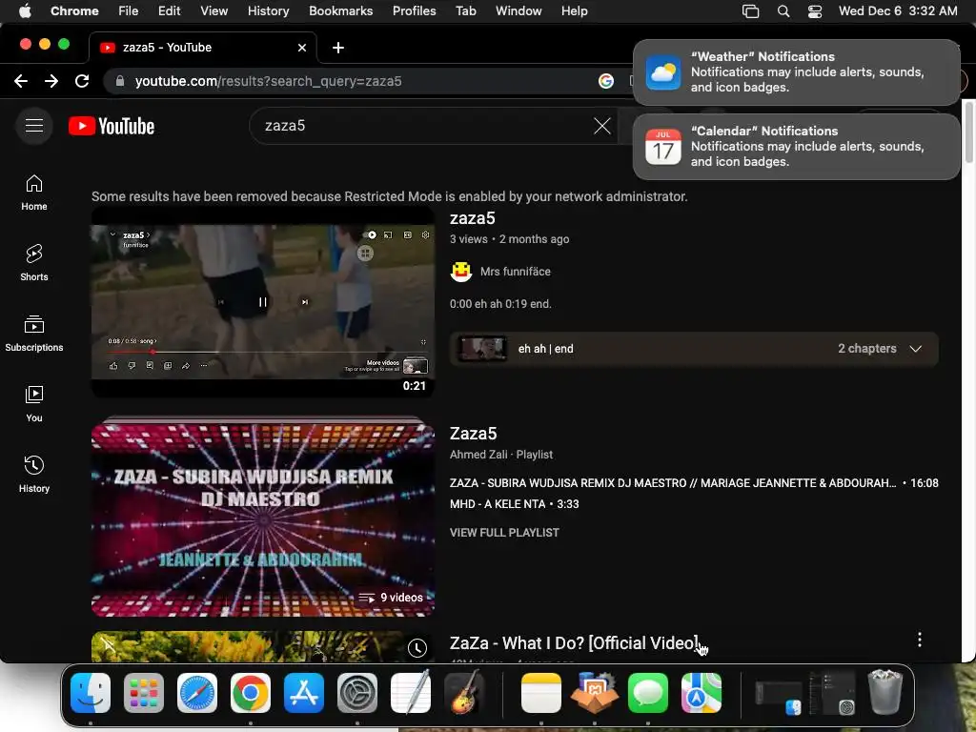Screen dimensions: 976x732
Task: Visit Ahmed Zali playlist owner
Action: pos(478,455)
